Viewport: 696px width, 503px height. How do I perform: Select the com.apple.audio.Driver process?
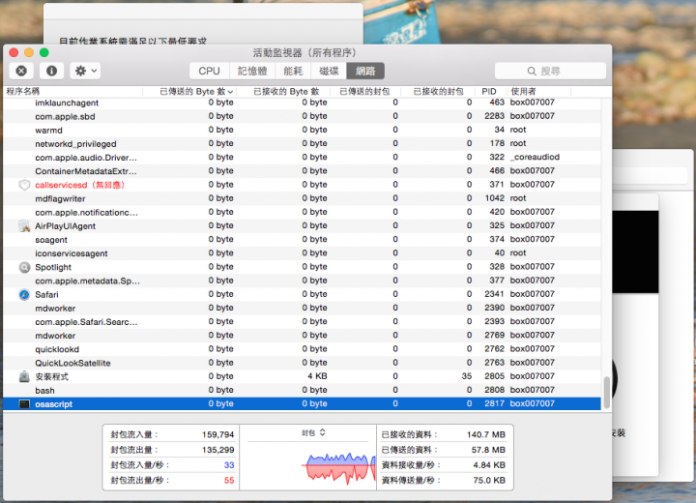point(302,158)
